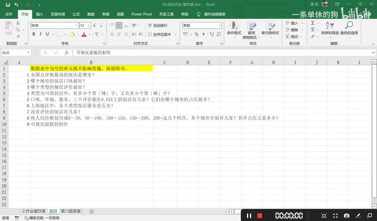Click the Format Painter brush icon
The image size is (377, 221).
pyautogui.click(x=18, y=36)
